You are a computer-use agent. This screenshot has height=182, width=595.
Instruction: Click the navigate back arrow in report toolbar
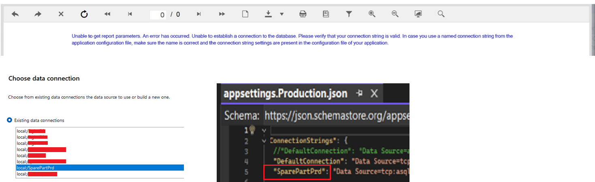point(15,14)
